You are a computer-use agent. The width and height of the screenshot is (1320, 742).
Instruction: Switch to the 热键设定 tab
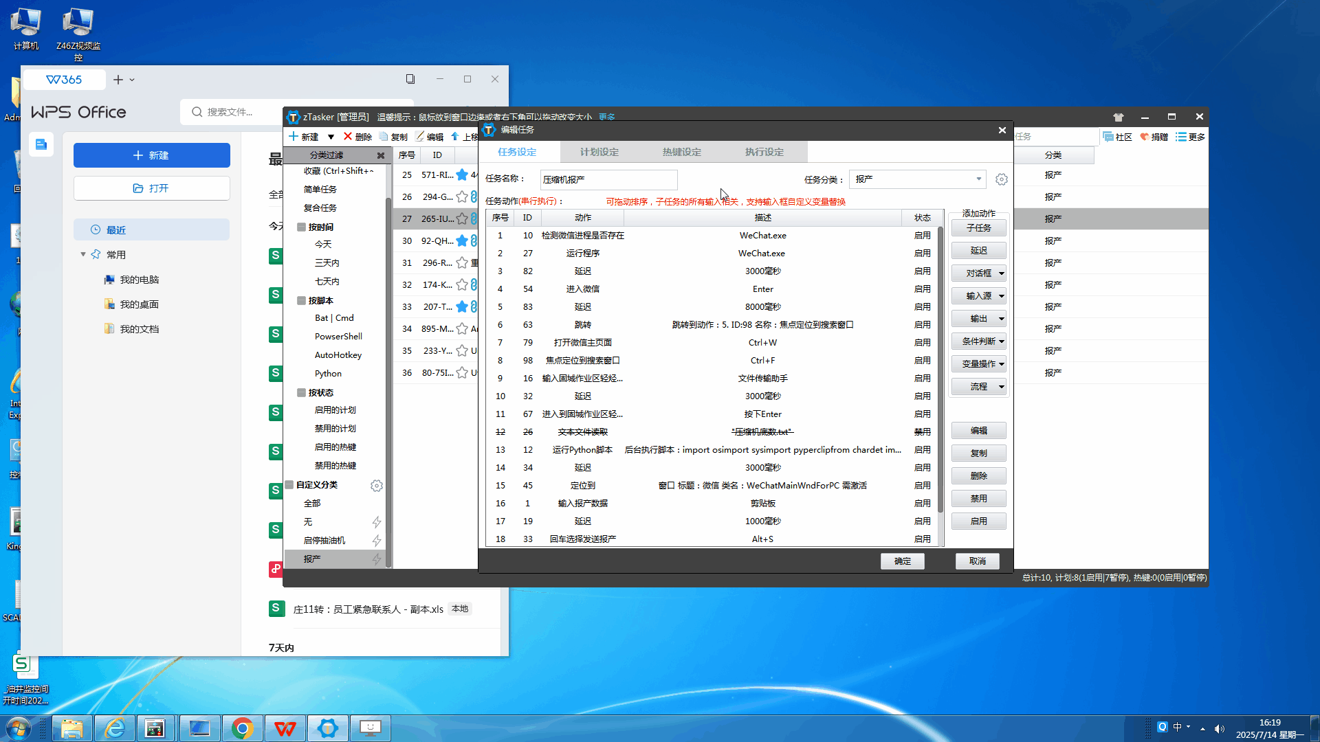point(682,152)
